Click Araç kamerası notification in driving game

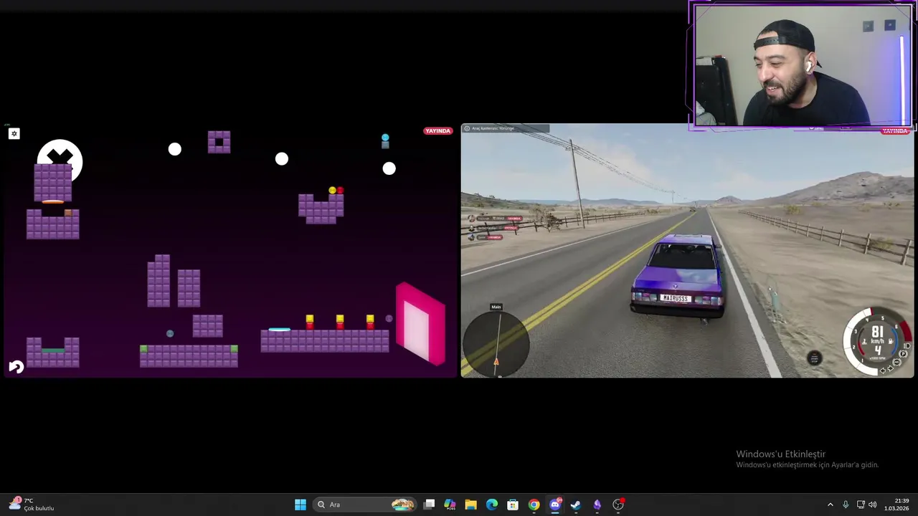[505, 128]
